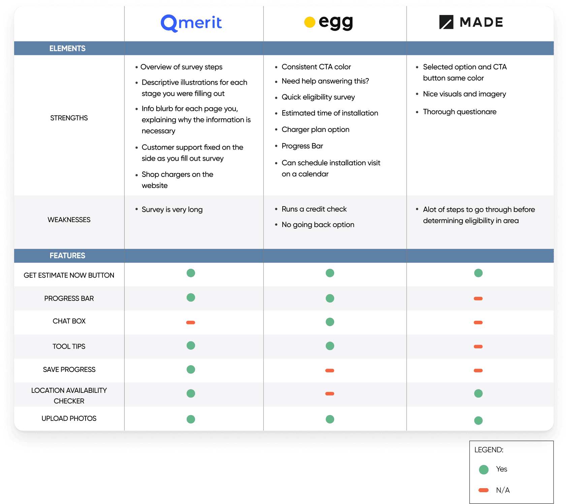Click Qmerit's green dot in Upload Photos row
Image resolution: width=568 pixels, height=504 pixels.
tap(191, 419)
